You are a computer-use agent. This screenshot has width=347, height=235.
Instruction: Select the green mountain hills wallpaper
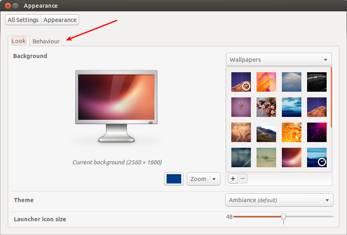pyautogui.click(x=266, y=132)
